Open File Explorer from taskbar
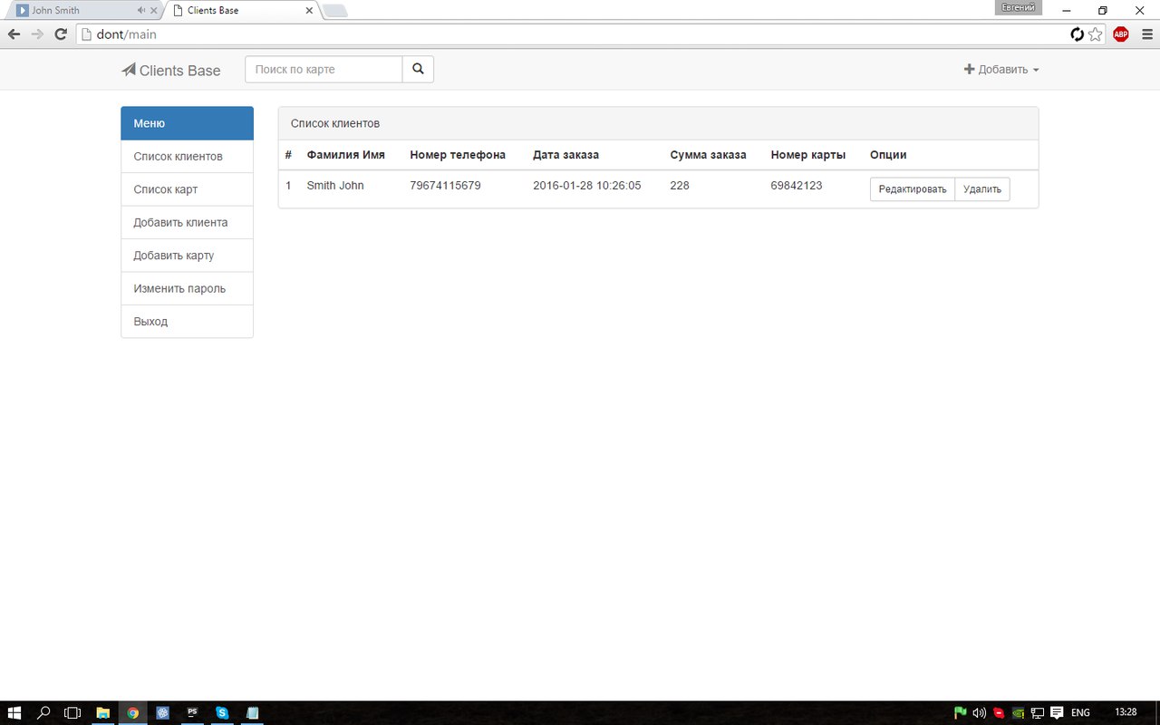Viewport: 1160px width, 725px height. coord(103,712)
